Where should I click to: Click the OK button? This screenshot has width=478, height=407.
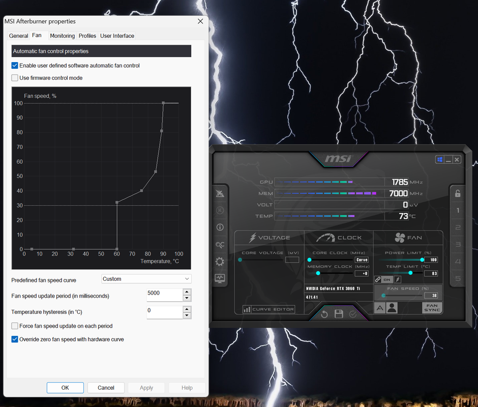65,388
